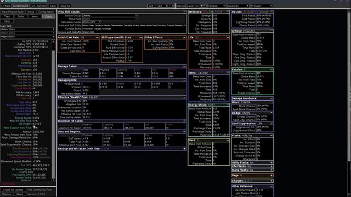
Task: Collapse the Other Effects section
Action: pos(184,38)
